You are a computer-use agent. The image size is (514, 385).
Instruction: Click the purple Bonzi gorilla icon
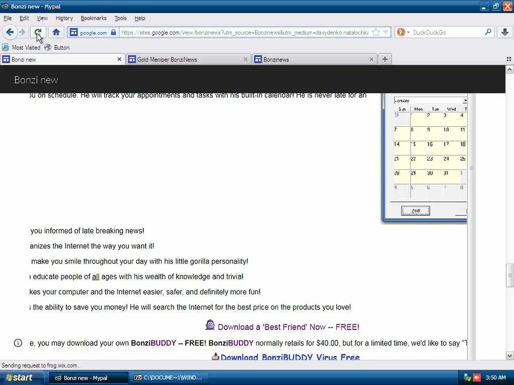(x=210, y=325)
